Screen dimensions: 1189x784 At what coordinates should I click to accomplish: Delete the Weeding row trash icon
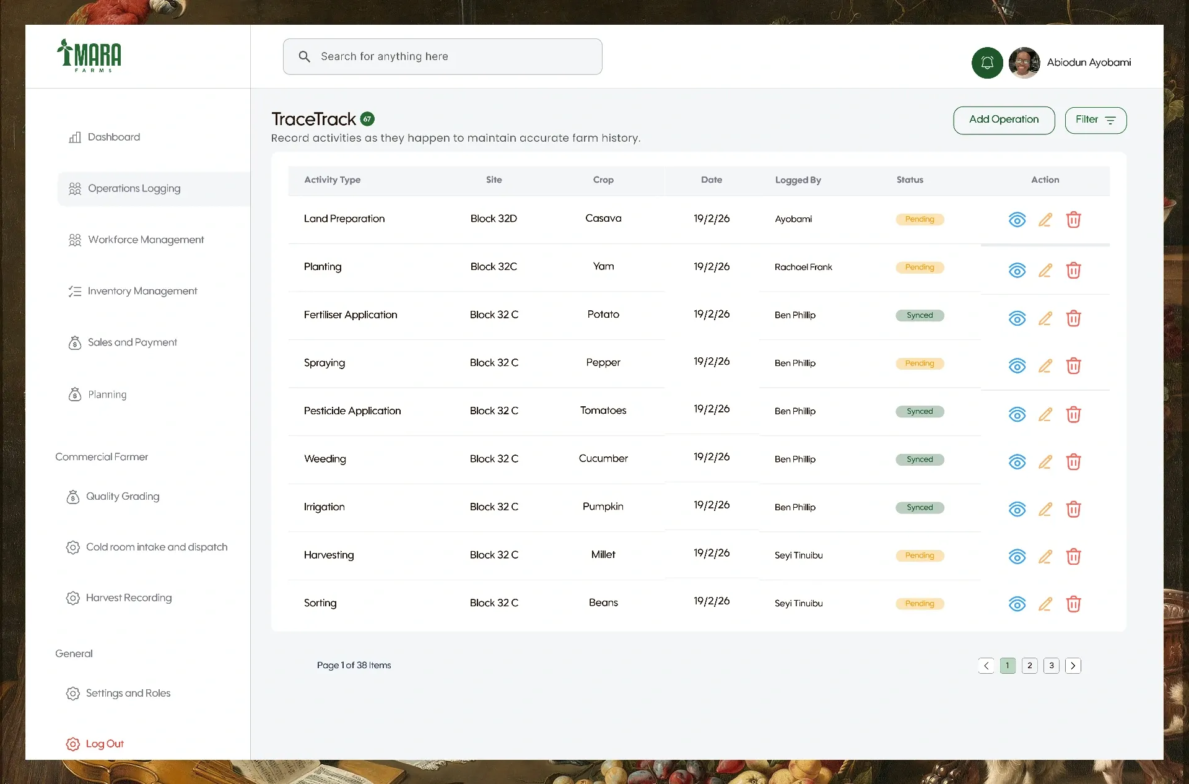(x=1073, y=462)
